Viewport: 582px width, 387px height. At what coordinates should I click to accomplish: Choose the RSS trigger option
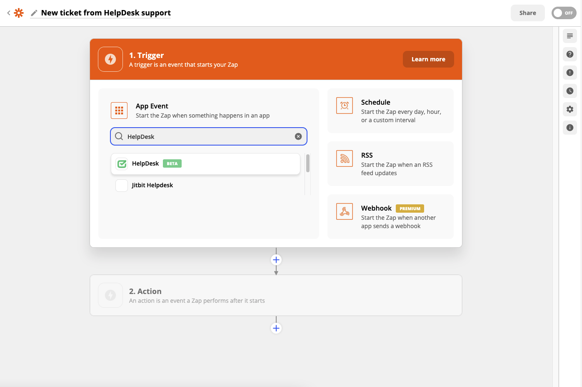coord(390,163)
